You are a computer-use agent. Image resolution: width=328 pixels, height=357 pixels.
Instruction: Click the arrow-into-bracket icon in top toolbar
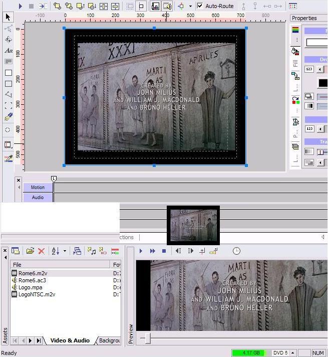tap(43, 6)
